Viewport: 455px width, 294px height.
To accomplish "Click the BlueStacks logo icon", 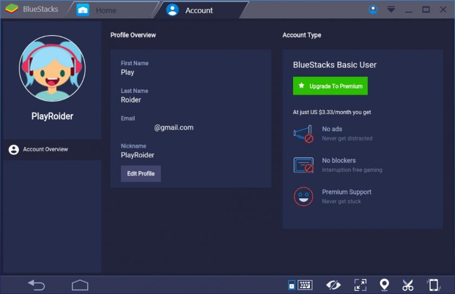I will [11, 9].
